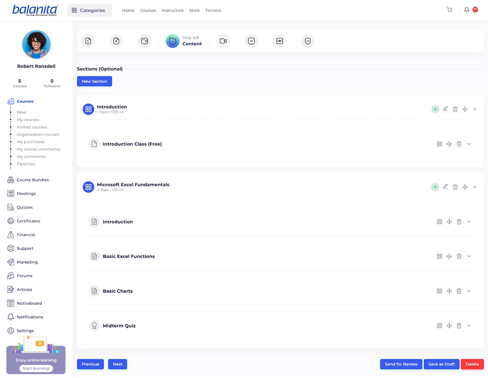Image resolution: width=488 pixels, height=378 pixels.
Task: Click grid icon on Basic Excel Functions
Action: (x=439, y=256)
